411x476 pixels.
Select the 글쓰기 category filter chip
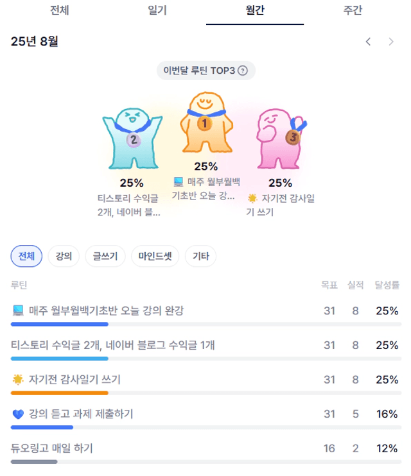(x=105, y=256)
